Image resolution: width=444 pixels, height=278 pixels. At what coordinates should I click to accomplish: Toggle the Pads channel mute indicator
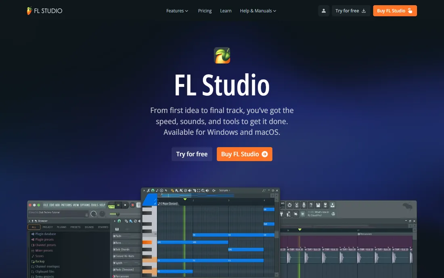click(x=114, y=236)
